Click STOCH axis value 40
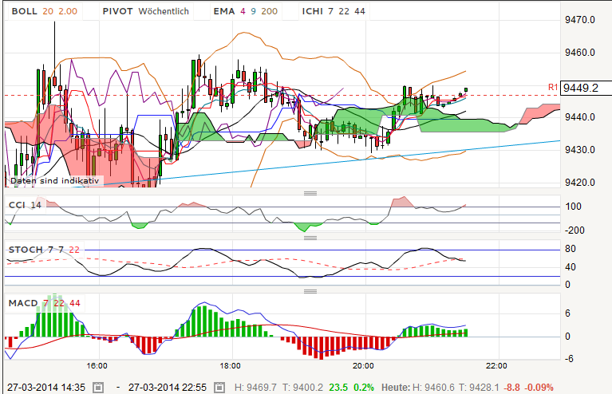Viewport: 612px width, 394px height. 571,267
